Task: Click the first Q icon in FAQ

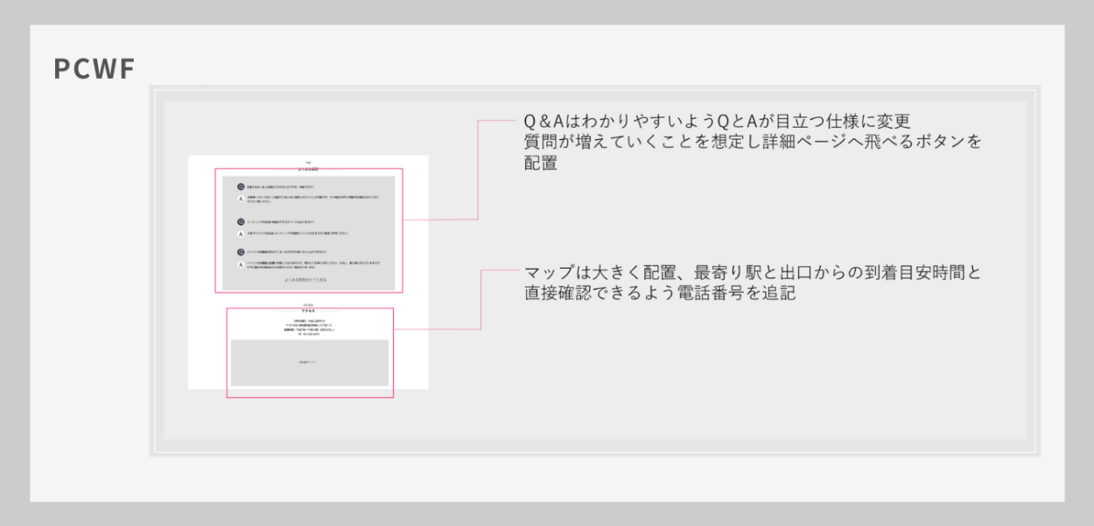Action: 241,186
